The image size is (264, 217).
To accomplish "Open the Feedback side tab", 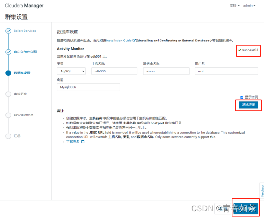I will [x=262, y=191].
